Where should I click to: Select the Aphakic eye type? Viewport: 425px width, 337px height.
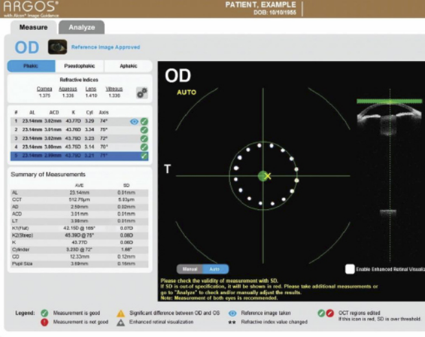[128, 66]
